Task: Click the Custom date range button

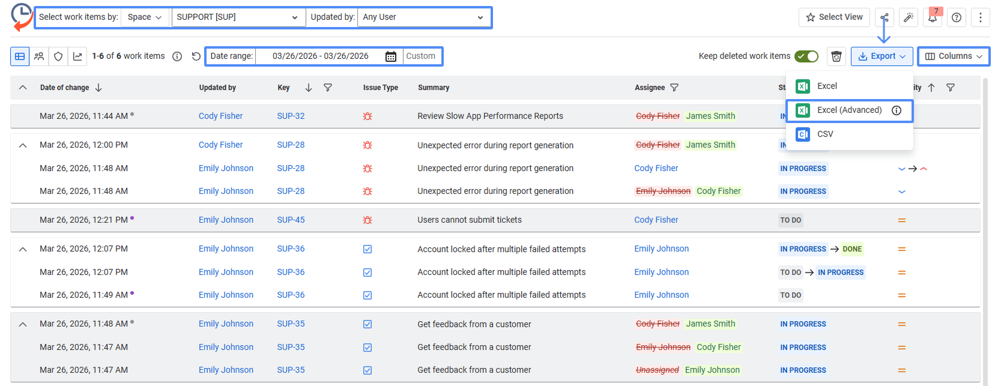Action: [421, 56]
